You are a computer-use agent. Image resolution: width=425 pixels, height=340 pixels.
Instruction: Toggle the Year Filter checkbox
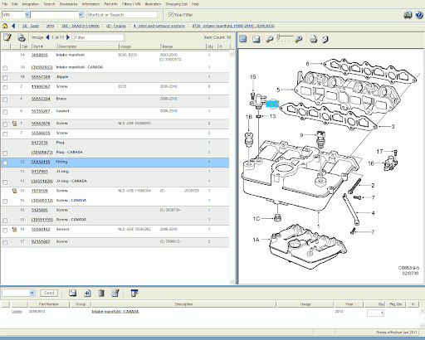171,14
